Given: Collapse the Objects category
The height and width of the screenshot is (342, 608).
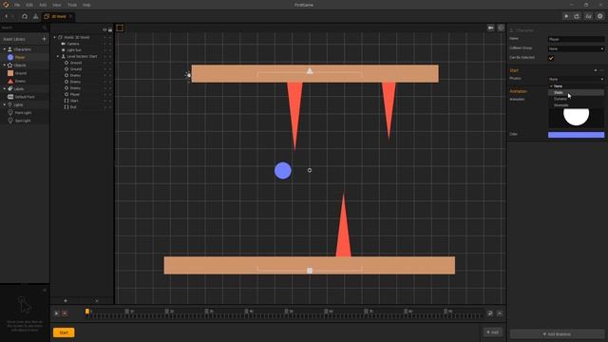Looking at the screenshot, I should 5,66.
